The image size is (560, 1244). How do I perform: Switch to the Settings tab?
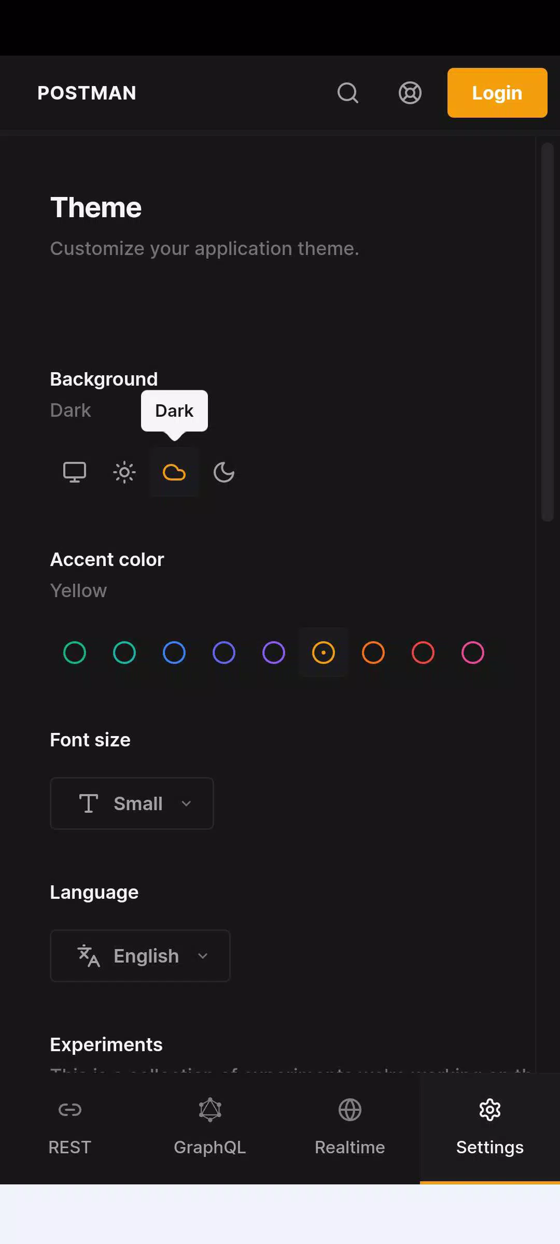[x=490, y=1128]
